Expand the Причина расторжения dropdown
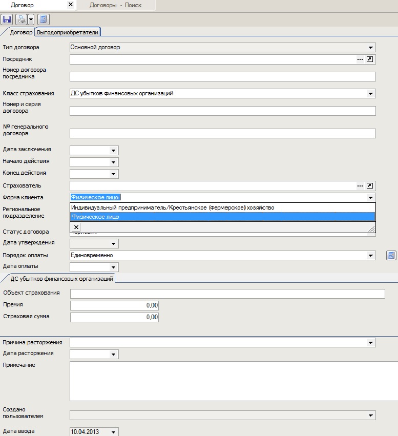 click(x=371, y=343)
